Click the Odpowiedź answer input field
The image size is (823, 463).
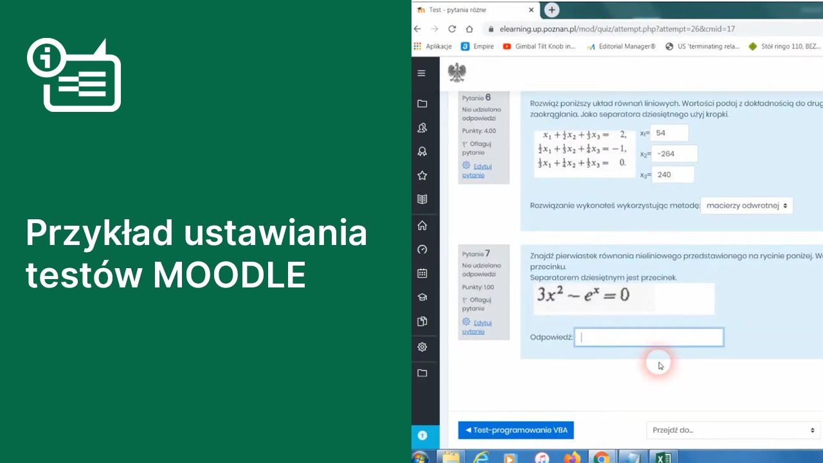pos(649,337)
